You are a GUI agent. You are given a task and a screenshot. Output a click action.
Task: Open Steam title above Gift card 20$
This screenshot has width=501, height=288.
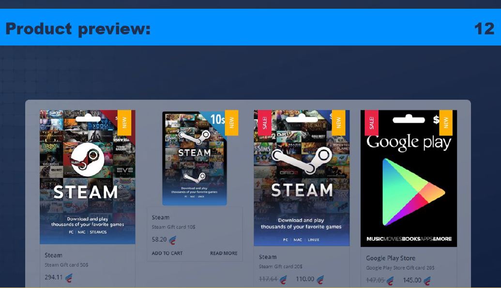pyautogui.click(x=268, y=257)
